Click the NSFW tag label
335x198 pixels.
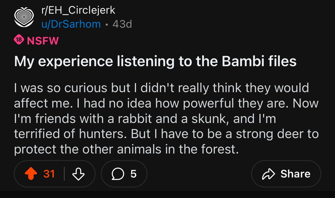click(43, 41)
